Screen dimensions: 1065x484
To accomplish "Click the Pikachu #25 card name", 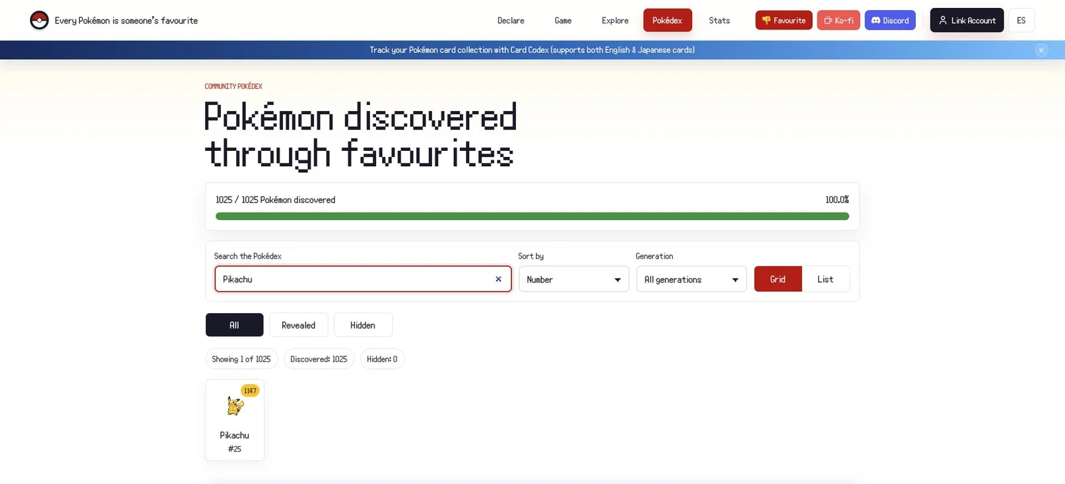I will pos(235,435).
